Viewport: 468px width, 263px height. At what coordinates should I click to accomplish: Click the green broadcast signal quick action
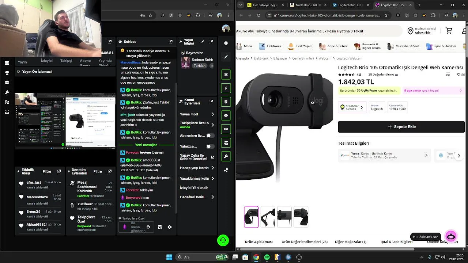226,129
